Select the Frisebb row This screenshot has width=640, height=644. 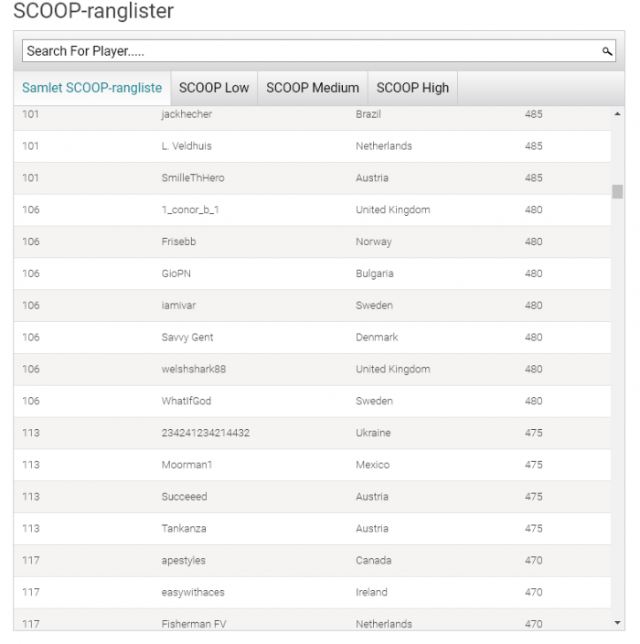tap(178, 242)
